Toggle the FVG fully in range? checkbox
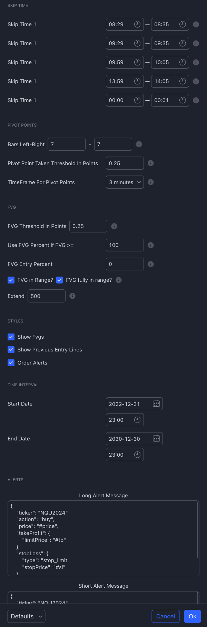This screenshot has width=207, height=627. pyautogui.click(x=59, y=280)
